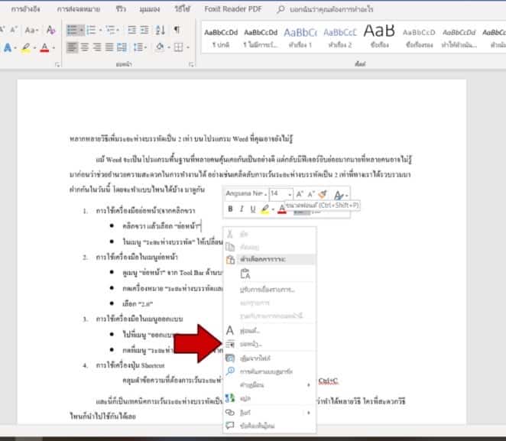This screenshot has height=441, width=506.
Task: Toggle left text alignment in ribbon
Action: [x=73, y=47]
